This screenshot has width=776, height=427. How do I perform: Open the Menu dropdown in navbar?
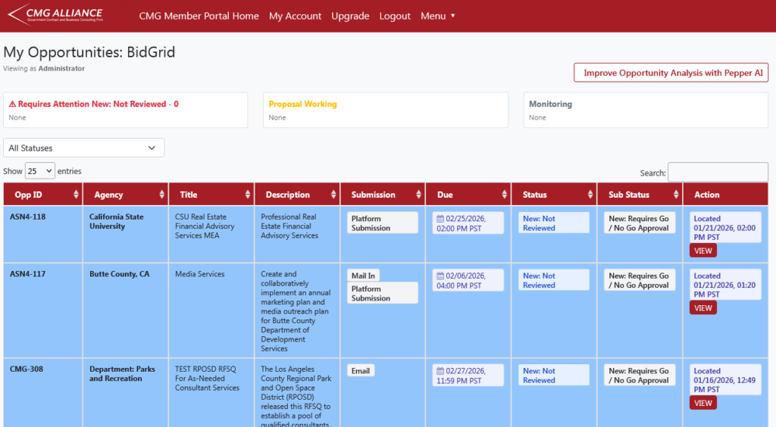(x=437, y=16)
